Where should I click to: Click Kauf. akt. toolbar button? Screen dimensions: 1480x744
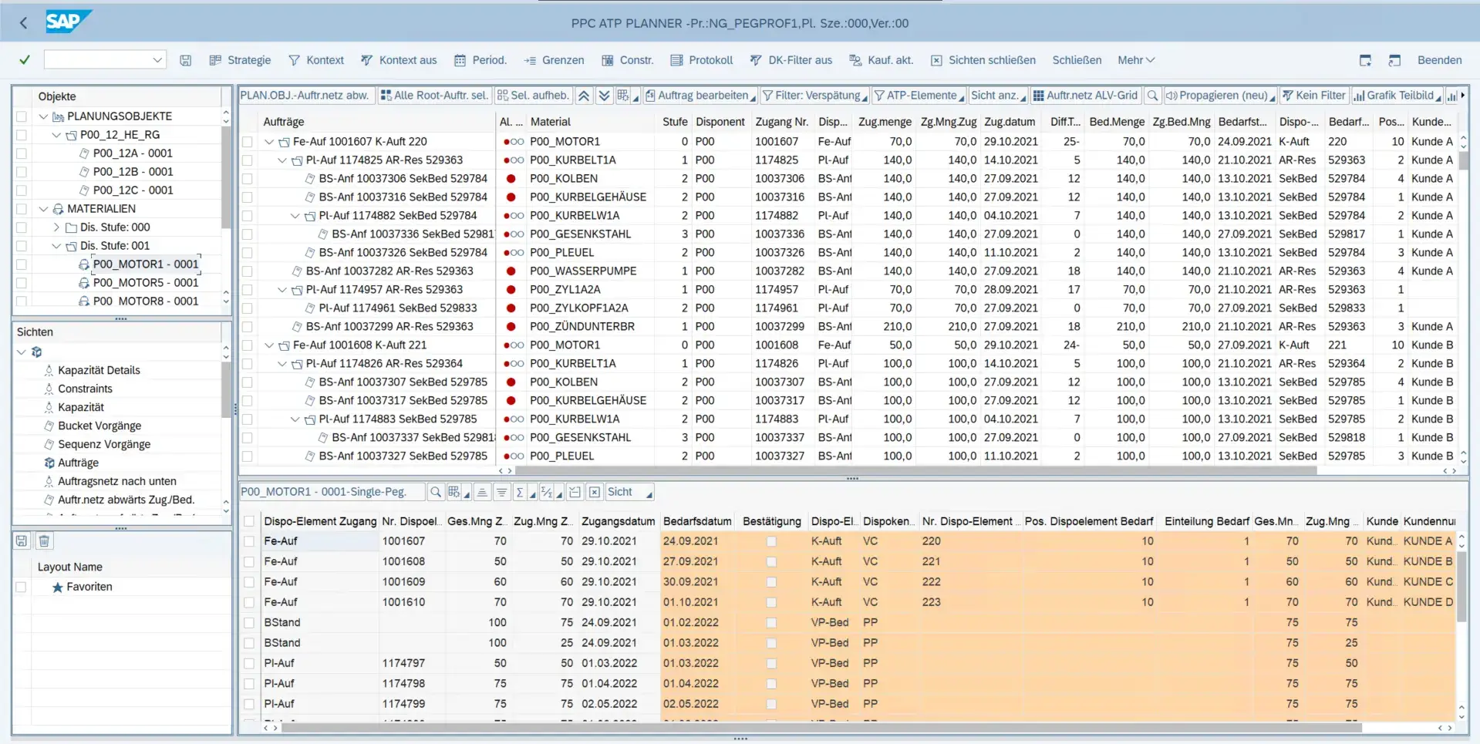point(882,60)
